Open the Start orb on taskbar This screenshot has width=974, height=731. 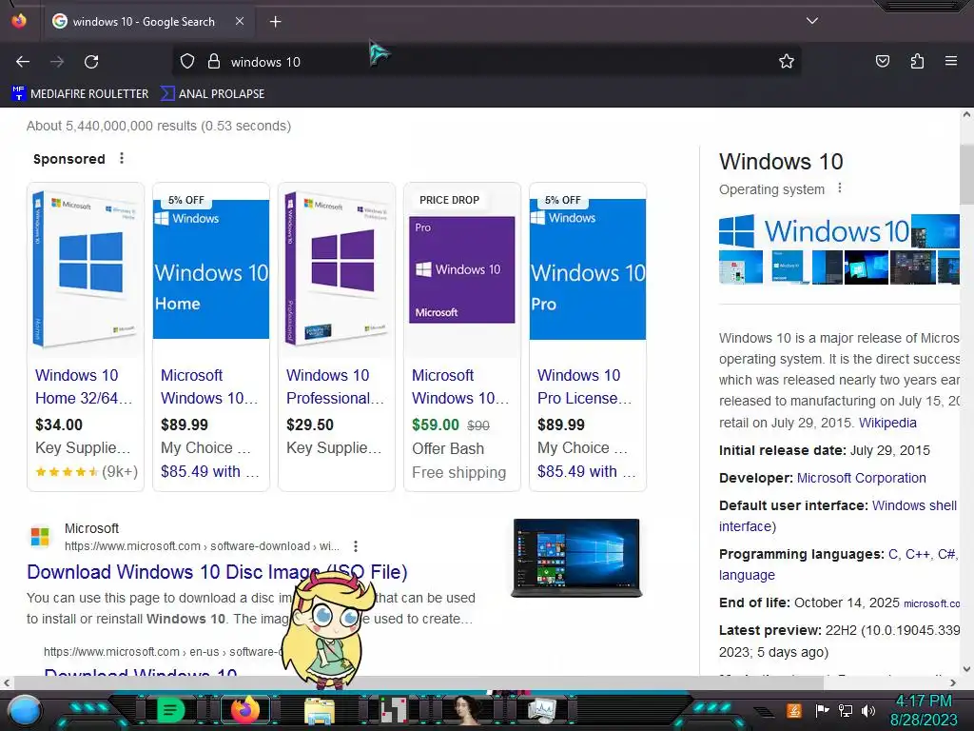25,711
